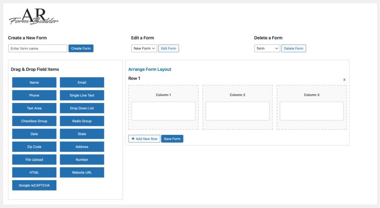
Task: Click the Edit Form button
Action: (168, 48)
